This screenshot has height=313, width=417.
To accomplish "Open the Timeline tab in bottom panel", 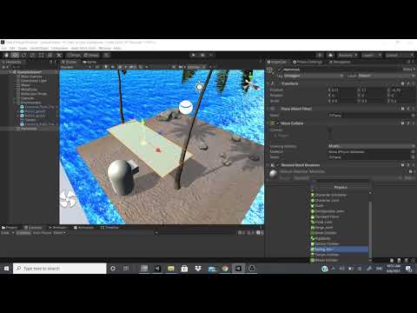I will click(109, 228).
